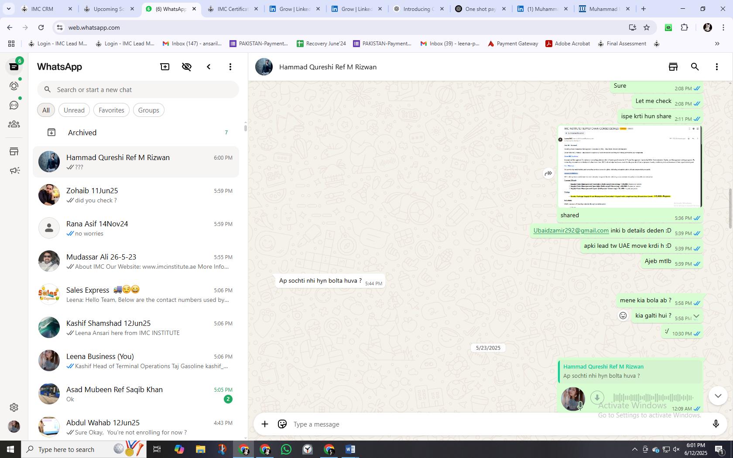
Task: Open the Leena Business (You) chat
Action: [x=136, y=361]
